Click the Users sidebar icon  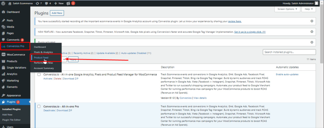click(3, 127)
